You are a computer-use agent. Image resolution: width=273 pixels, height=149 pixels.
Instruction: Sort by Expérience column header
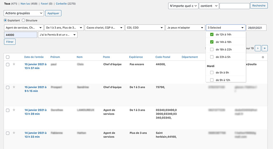pyautogui.click(x=136, y=57)
